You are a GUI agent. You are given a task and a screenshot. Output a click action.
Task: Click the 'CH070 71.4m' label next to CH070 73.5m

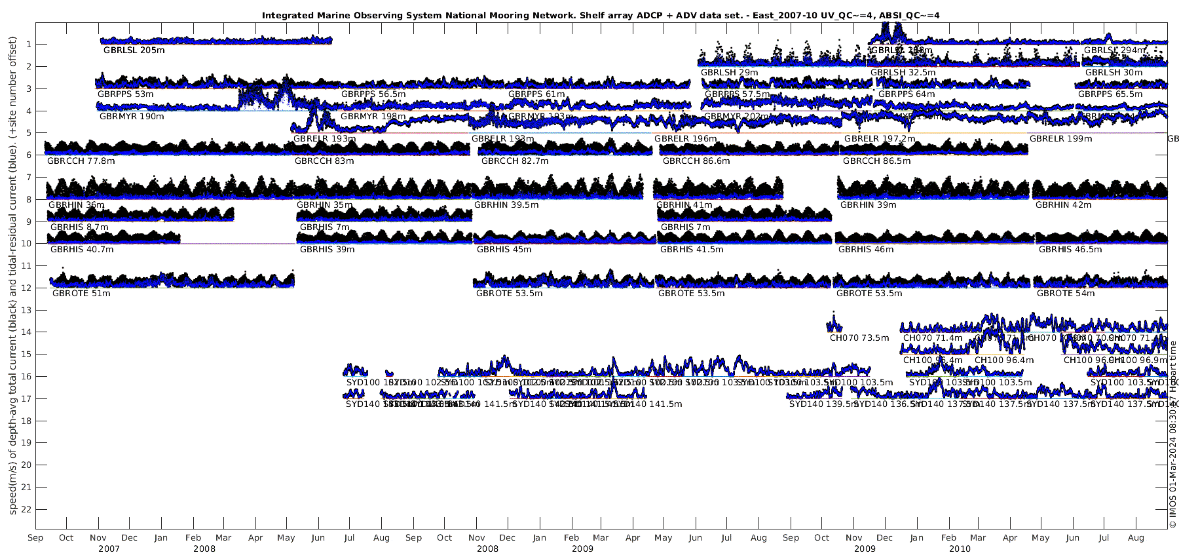tap(933, 338)
